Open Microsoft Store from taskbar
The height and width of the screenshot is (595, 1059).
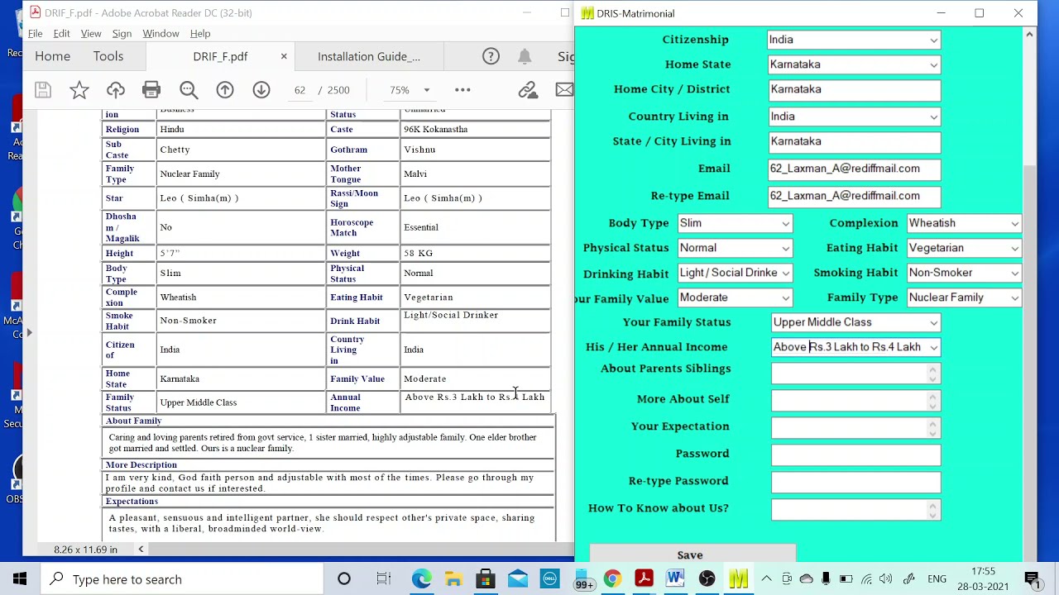[486, 578]
